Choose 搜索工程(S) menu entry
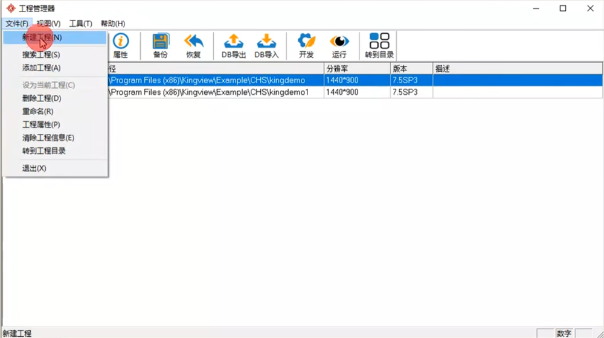Screen dimensions: 604x338 point(55,55)
